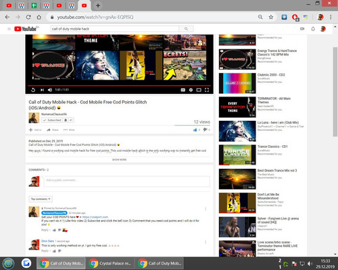Click the address bar URL
Image resolution: width=338 pixels, height=270 pixels.
click(x=95, y=17)
